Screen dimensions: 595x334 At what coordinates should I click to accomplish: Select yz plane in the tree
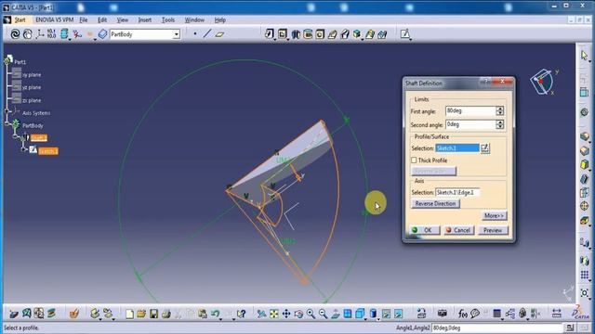tap(32, 87)
